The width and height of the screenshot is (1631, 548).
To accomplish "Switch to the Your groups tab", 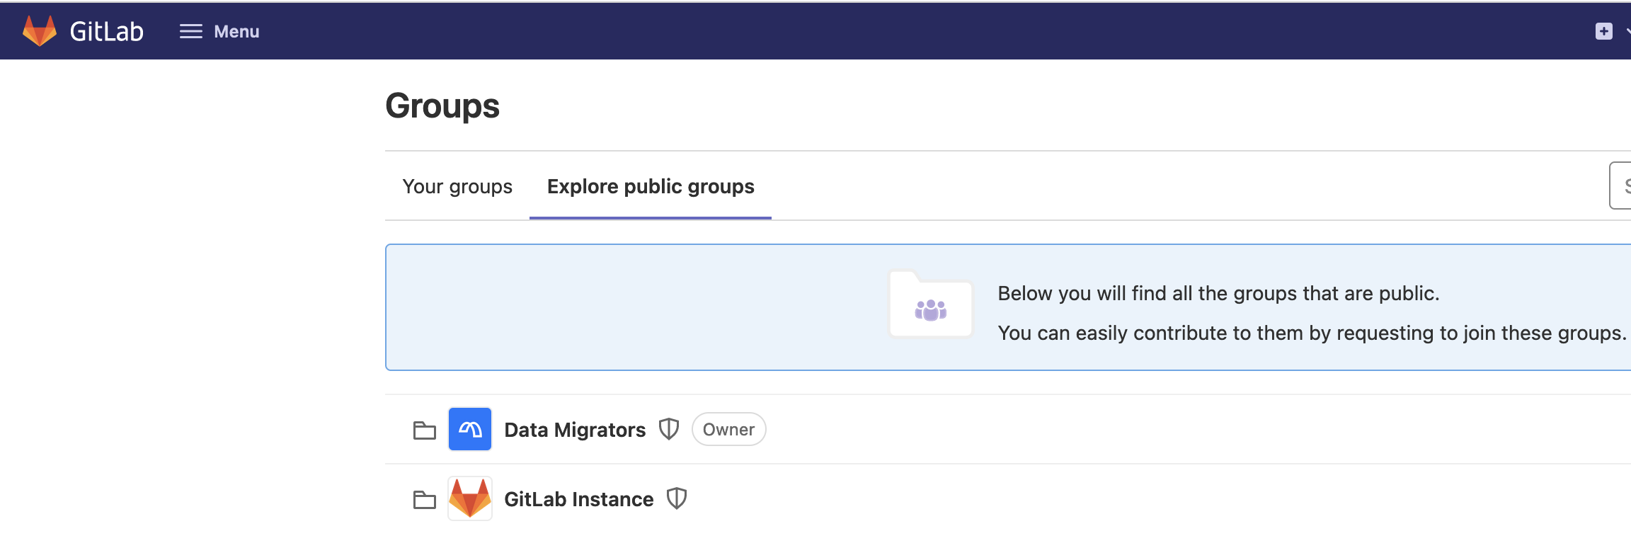I will click(457, 186).
